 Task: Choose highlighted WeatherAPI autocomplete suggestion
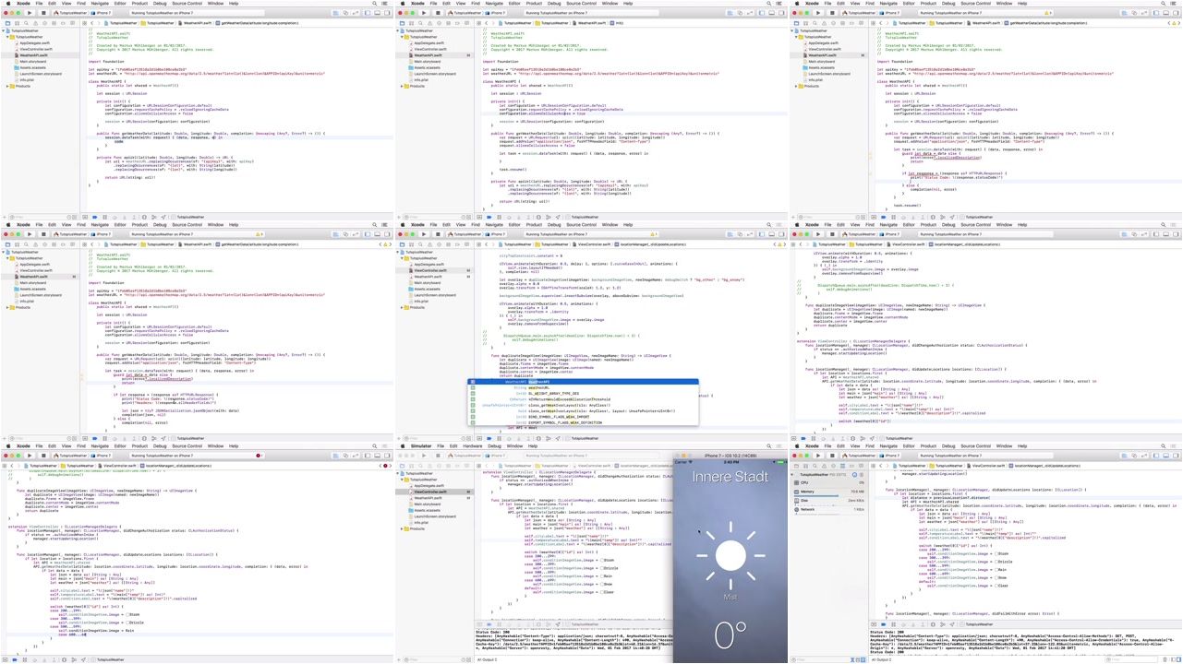click(x=584, y=382)
